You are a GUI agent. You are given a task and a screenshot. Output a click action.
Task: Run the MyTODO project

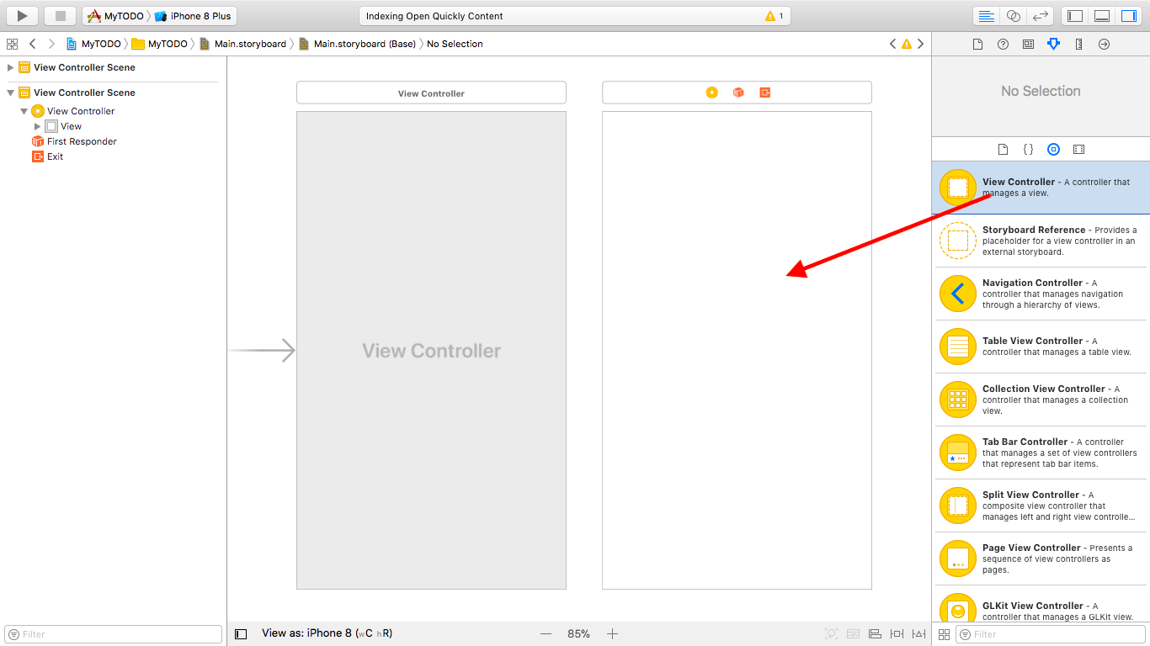click(x=21, y=15)
